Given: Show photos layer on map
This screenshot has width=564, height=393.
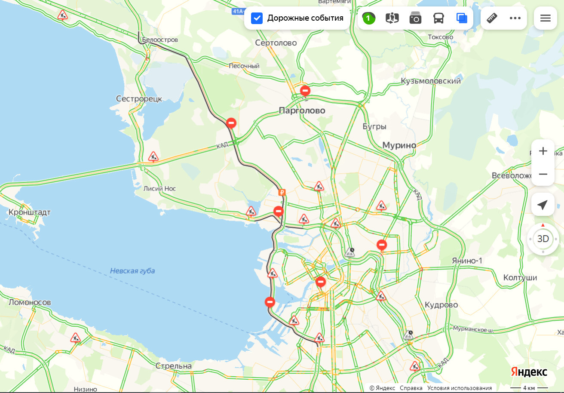Looking at the screenshot, I should 415,18.
